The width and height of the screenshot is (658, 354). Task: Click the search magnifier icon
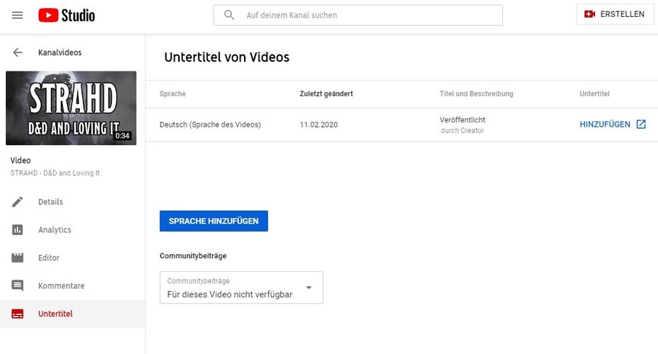coord(229,15)
